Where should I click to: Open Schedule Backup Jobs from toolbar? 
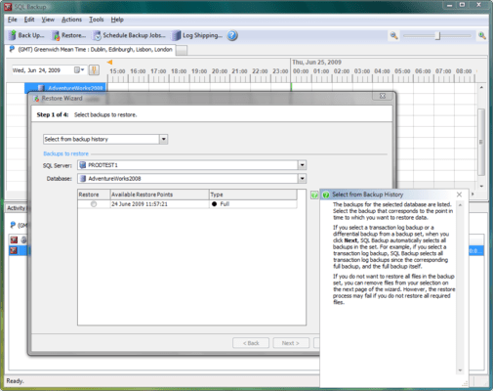click(x=129, y=35)
